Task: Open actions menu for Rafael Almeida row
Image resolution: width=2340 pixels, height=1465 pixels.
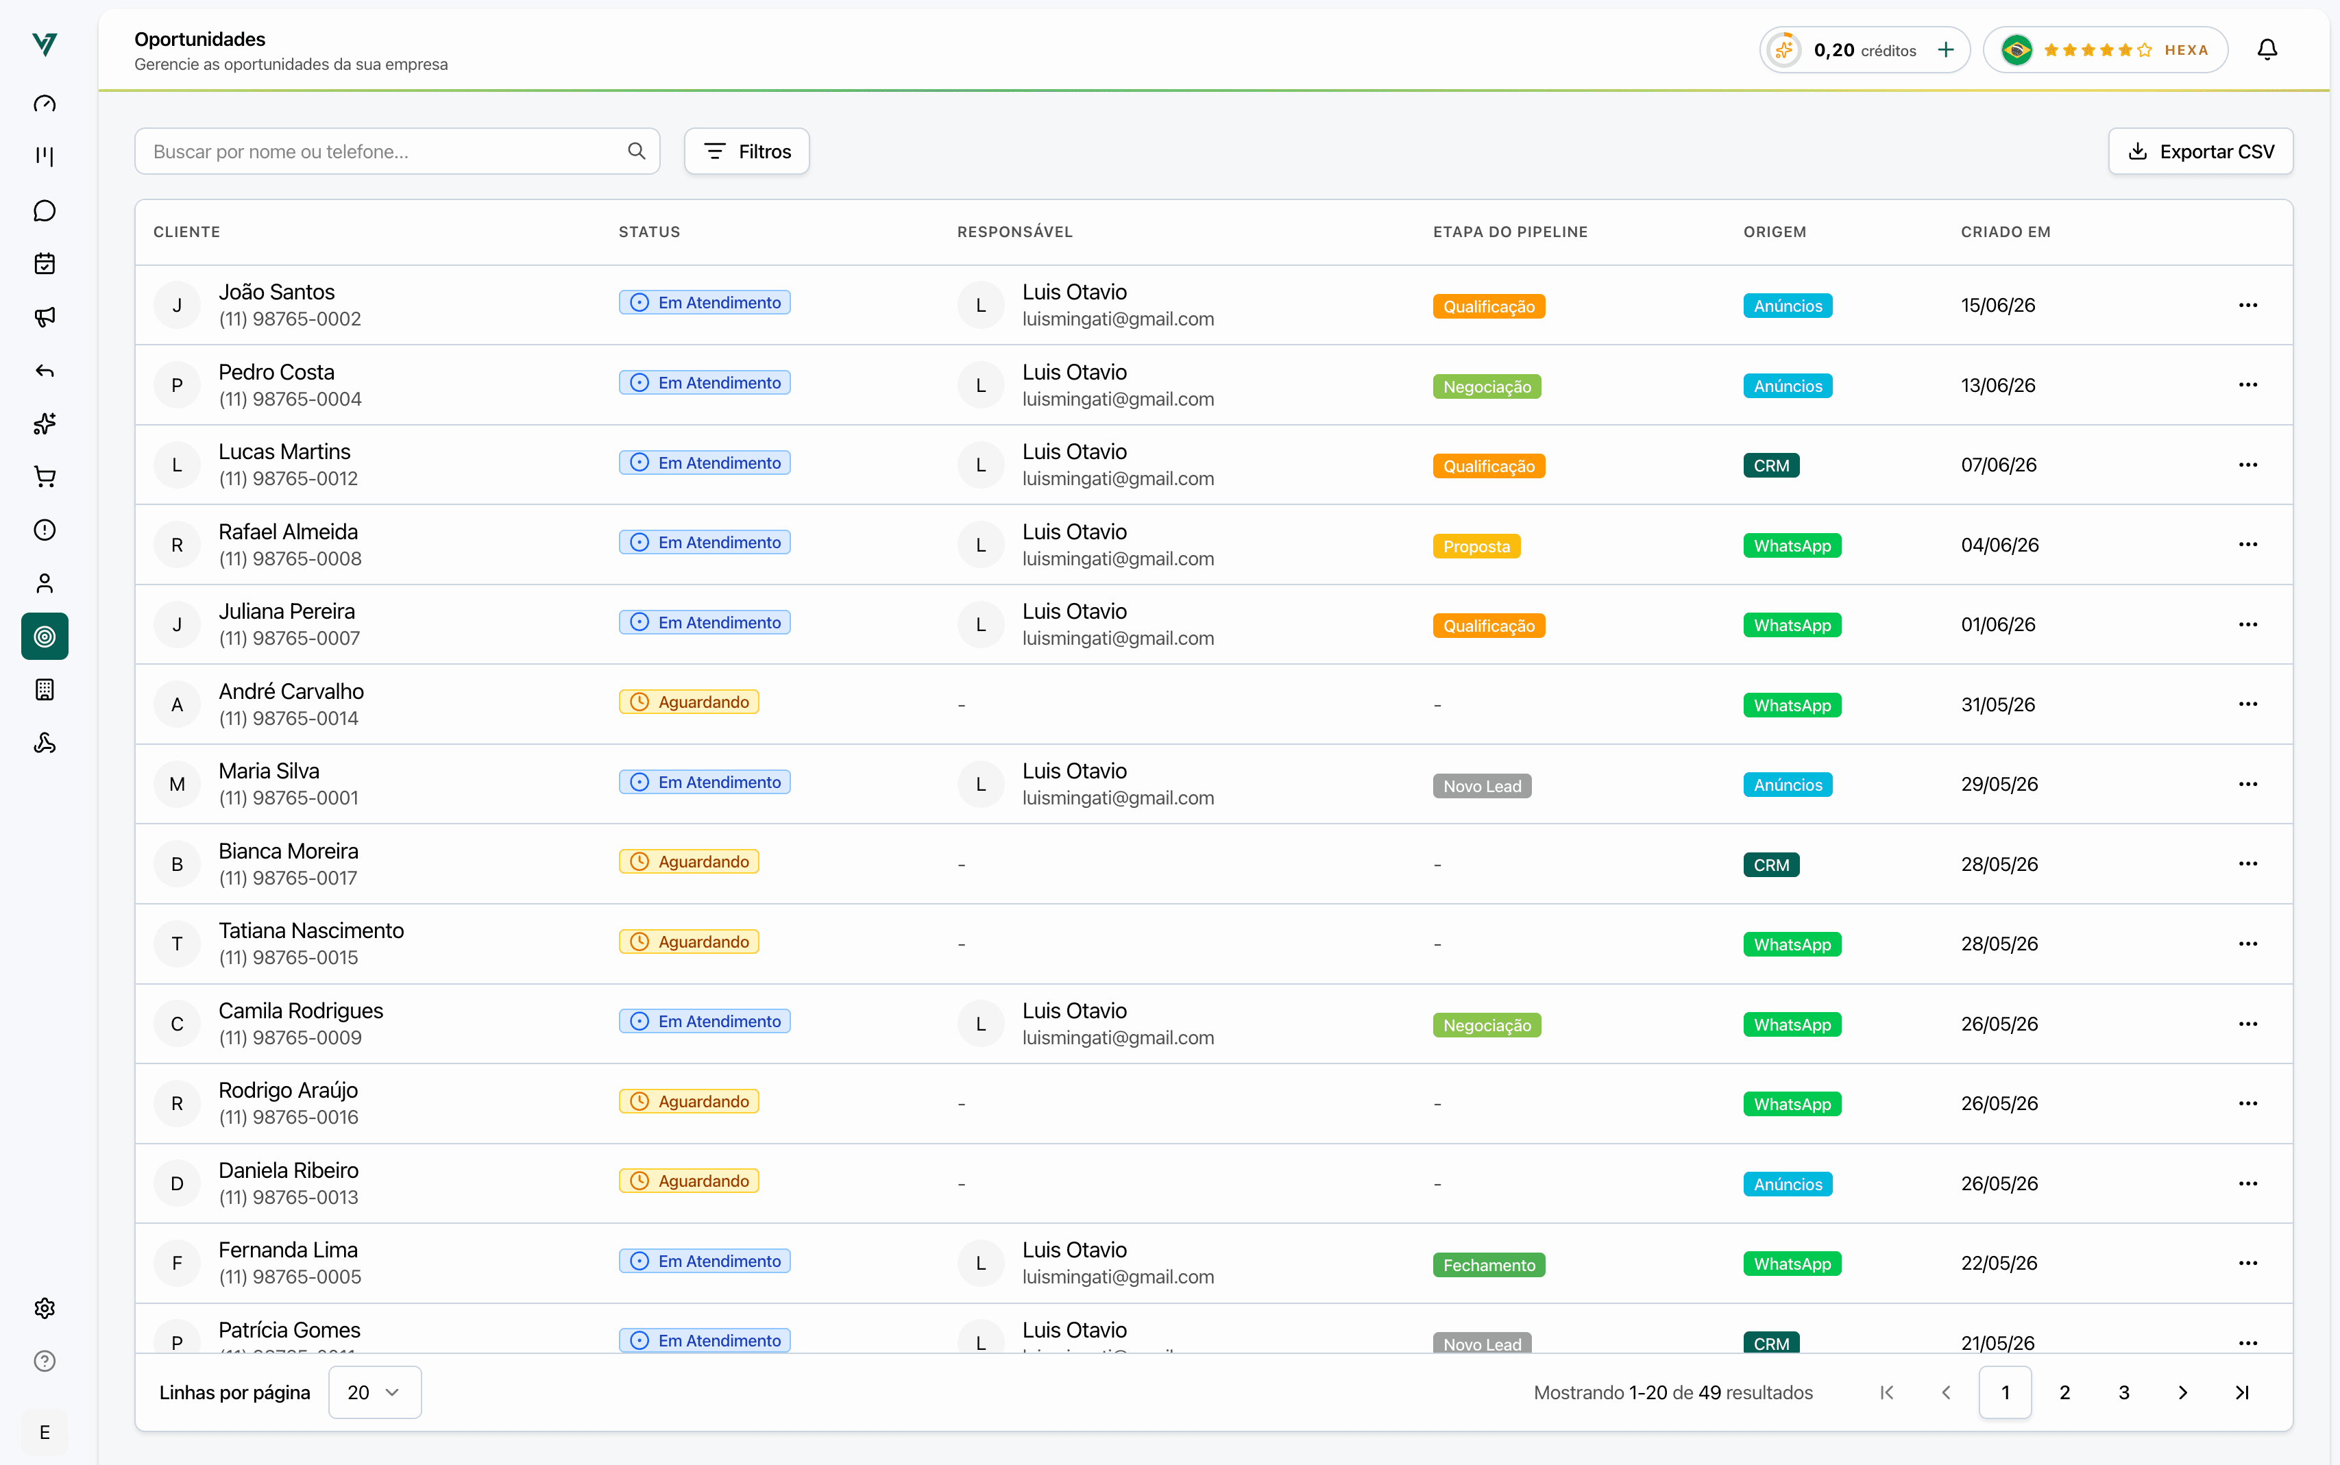Action: point(2248,545)
